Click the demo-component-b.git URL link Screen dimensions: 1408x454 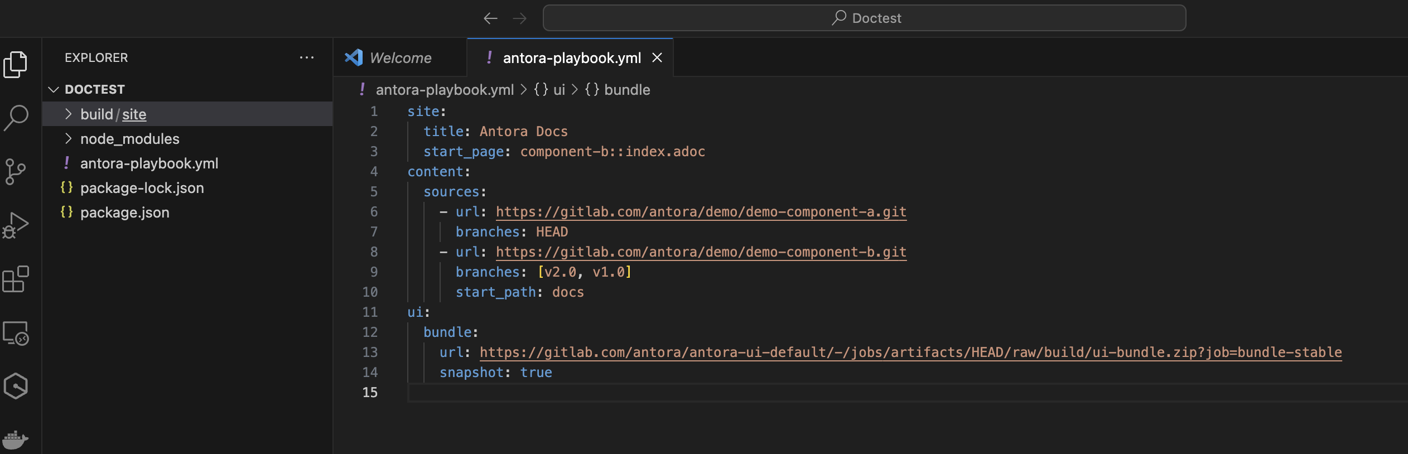tap(701, 252)
